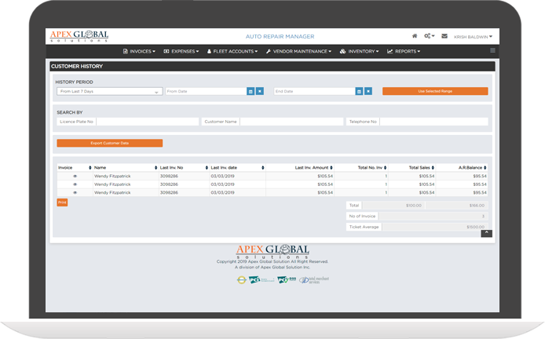
Task: View invoice via first row eye icon
Action: pos(75,177)
